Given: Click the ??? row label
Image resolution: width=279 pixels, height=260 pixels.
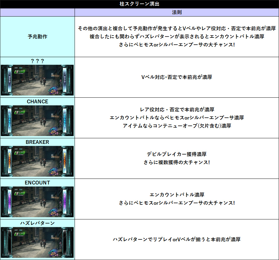Looking at the screenshot, I should tap(37, 61).
